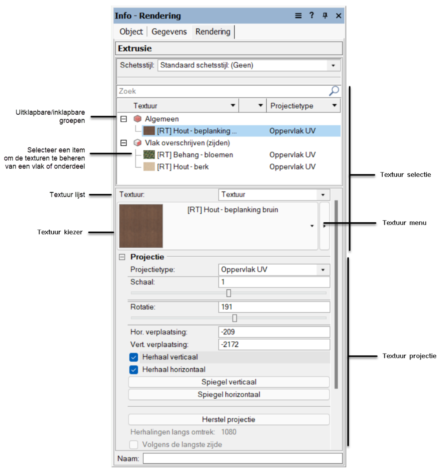Click the search magnifier icon
The width and height of the screenshot is (442, 473).
tap(334, 91)
